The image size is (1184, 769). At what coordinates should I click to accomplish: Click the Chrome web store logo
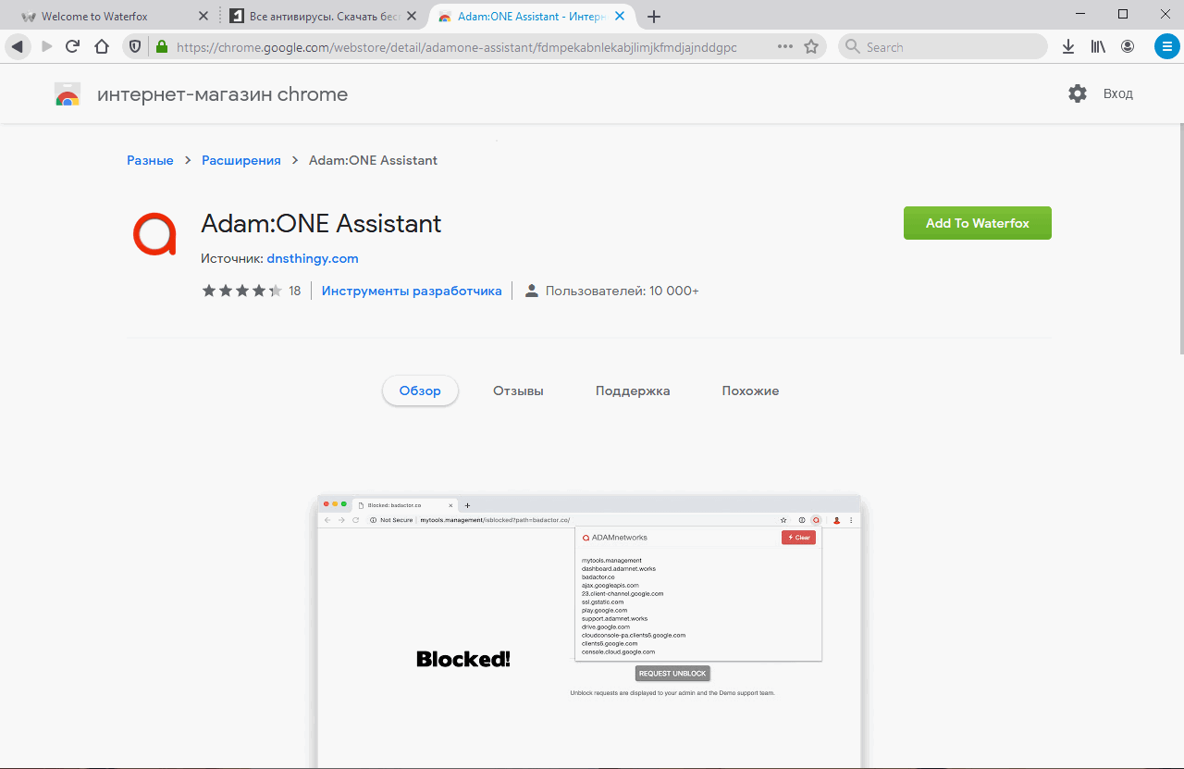[x=68, y=94]
